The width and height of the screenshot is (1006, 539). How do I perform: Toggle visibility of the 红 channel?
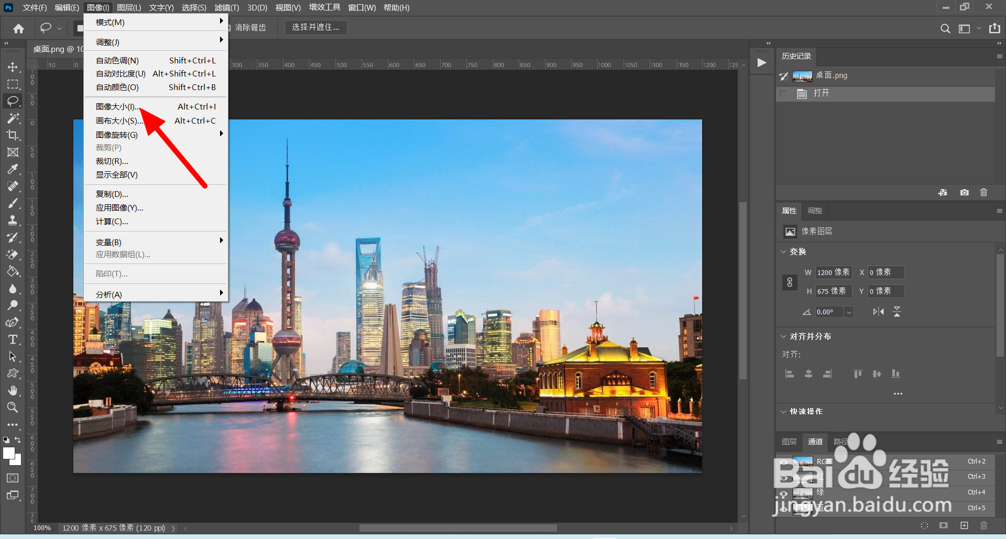(x=784, y=478)
